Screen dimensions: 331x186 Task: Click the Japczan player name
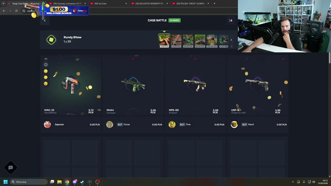point(59,125)
